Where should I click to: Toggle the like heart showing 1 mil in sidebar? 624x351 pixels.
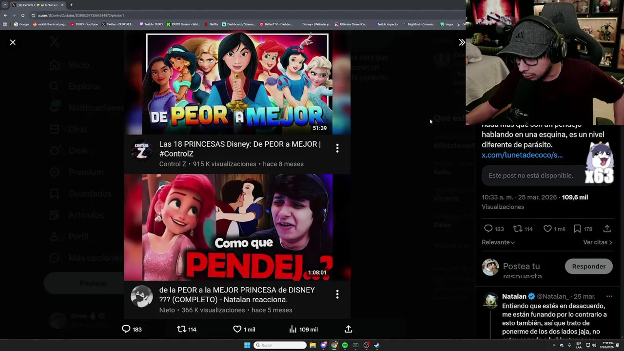point(547,229)
